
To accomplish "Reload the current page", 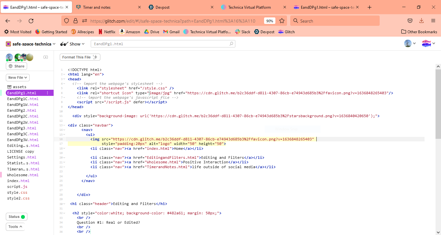I will point(31,21).
